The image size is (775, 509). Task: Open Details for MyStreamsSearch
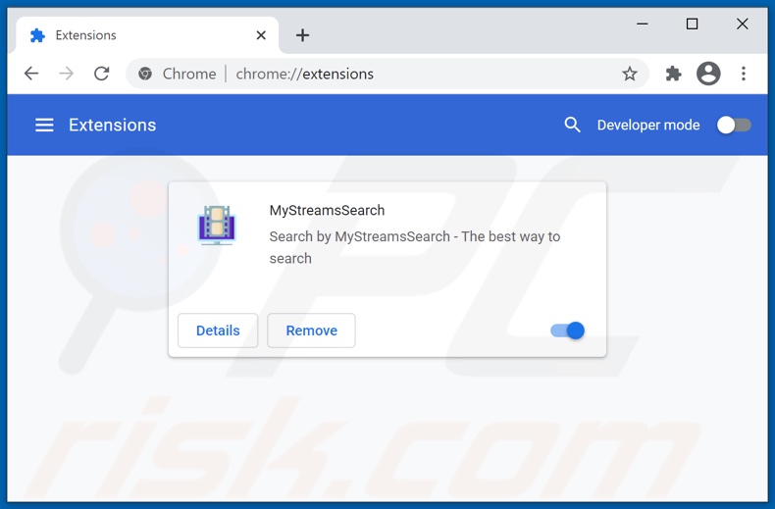(218, 331)
